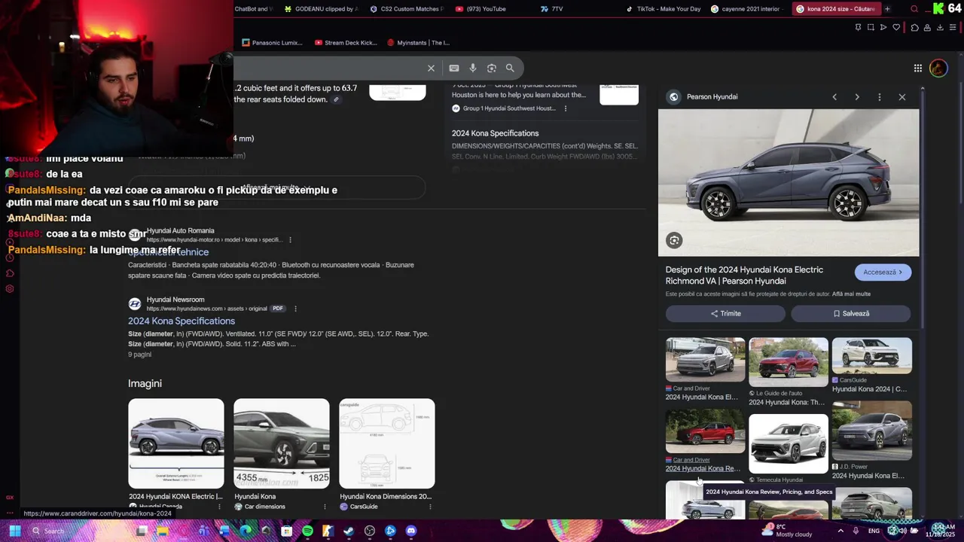Image resolution: width=964 pixels, height=542 pixels.
Task: Click the Trimite share button
Action: click(725, 313)
